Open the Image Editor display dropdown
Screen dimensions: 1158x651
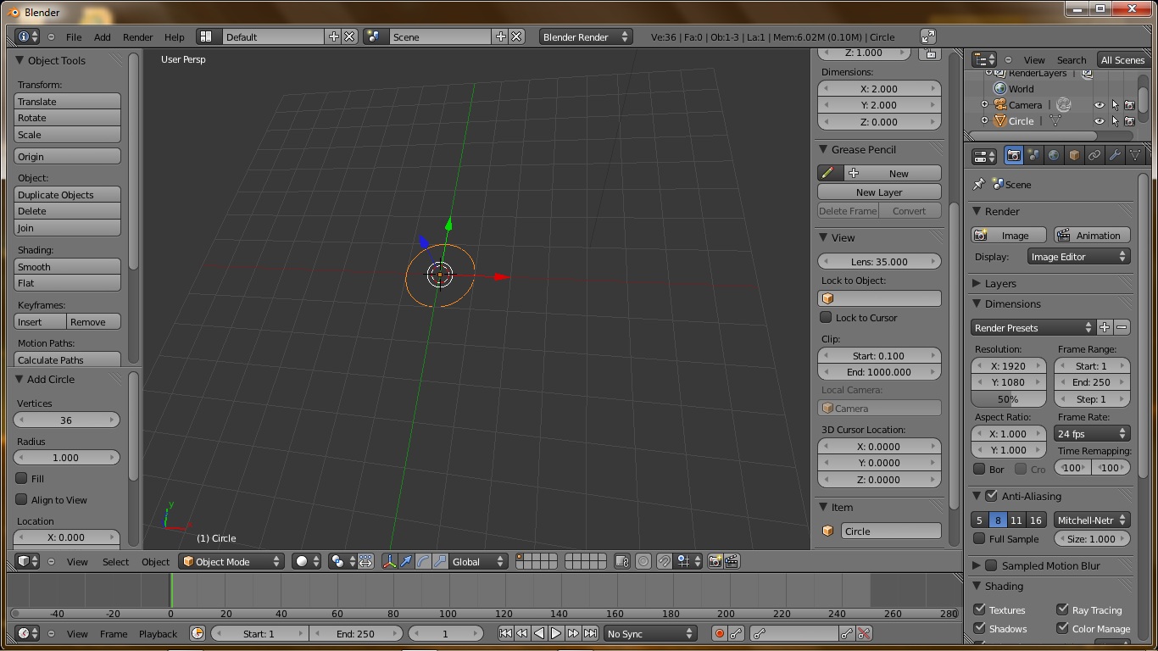pyautogui.click(x=1078, y=257)
